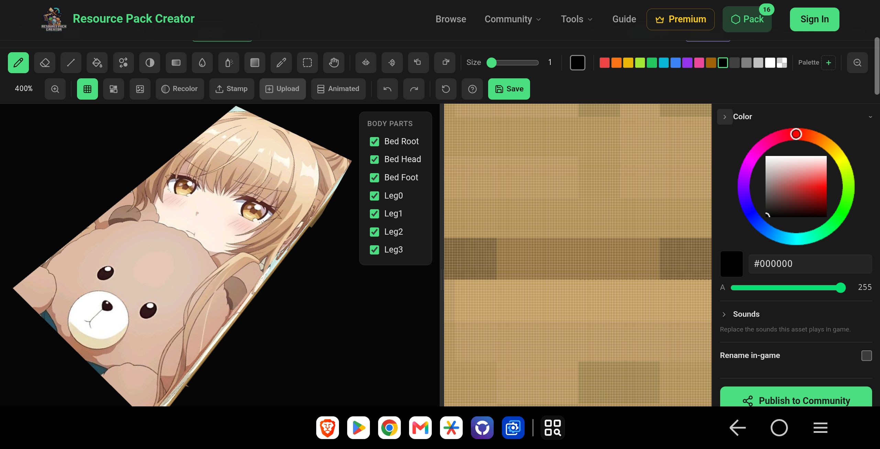This screenshot has height=449, width=880.
Task: Uncheck the Bed Head body part
Action: (374, 159)
